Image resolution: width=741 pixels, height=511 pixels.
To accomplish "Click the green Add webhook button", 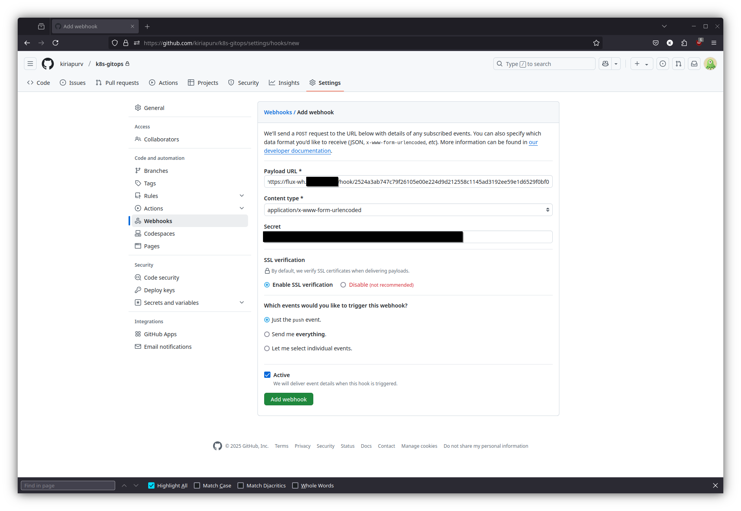I will [x=289, y=399].
